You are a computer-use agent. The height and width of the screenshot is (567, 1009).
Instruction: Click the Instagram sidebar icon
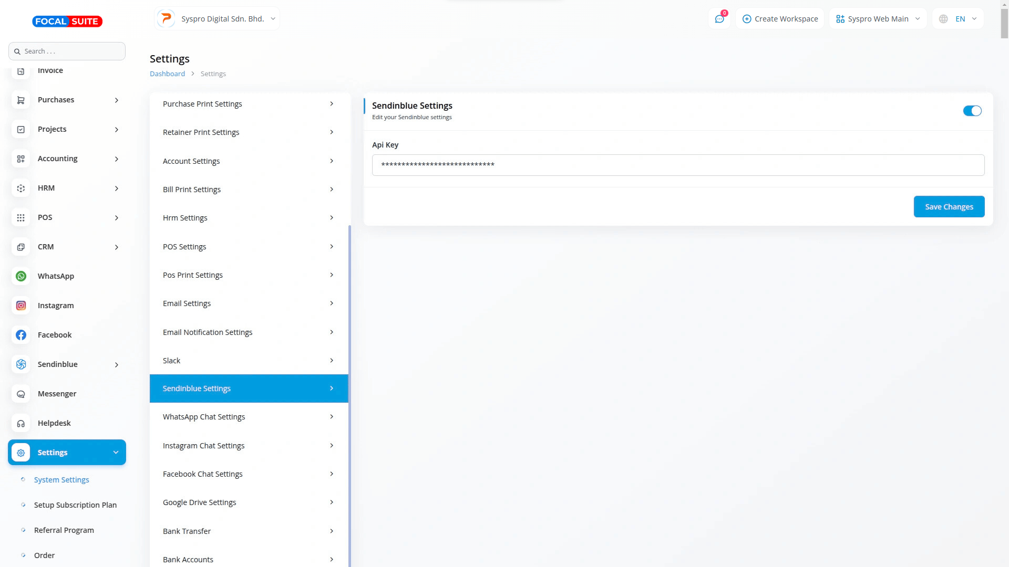tap(21, 306)
